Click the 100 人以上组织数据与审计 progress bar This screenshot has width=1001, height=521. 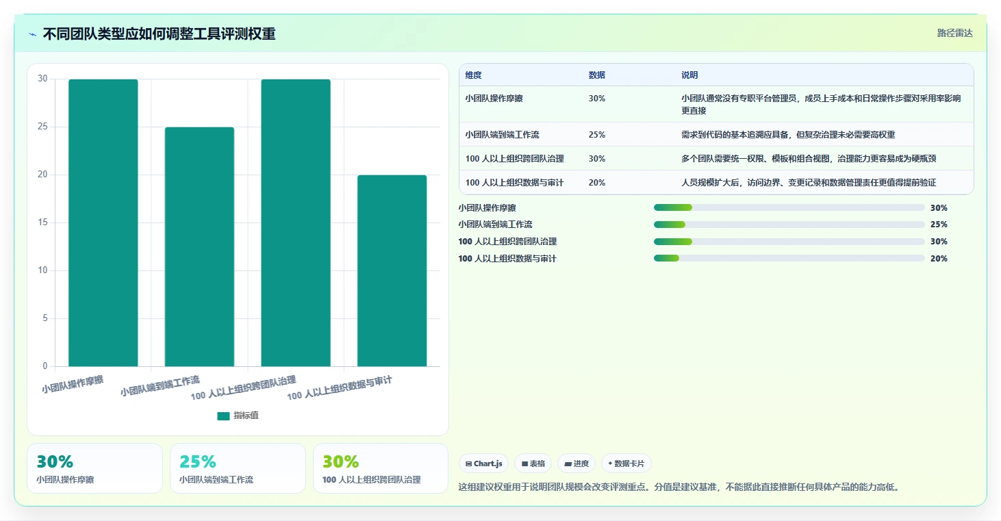tap(789, 258)
